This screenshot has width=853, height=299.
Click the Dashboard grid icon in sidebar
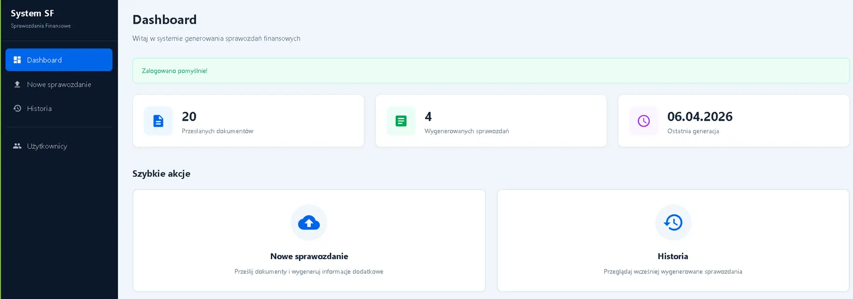pyautogui.click(x=17, y=60)
